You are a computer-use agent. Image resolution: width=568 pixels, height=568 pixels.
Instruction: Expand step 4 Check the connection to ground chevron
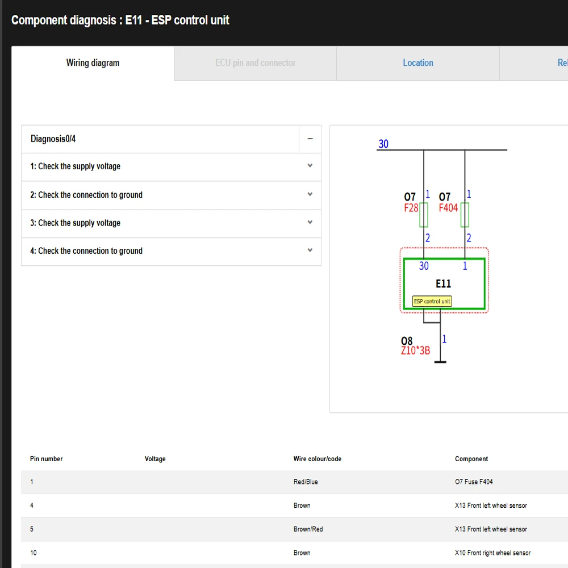pyautogui.click(x=310, y=250)
